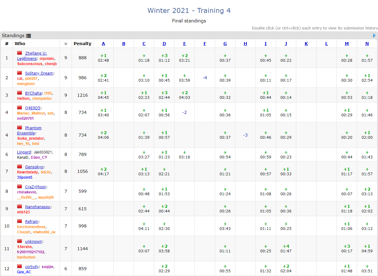This screenshot has width=378, height=276.
Task: Open user profile oipotato
Action: [47, 58]
